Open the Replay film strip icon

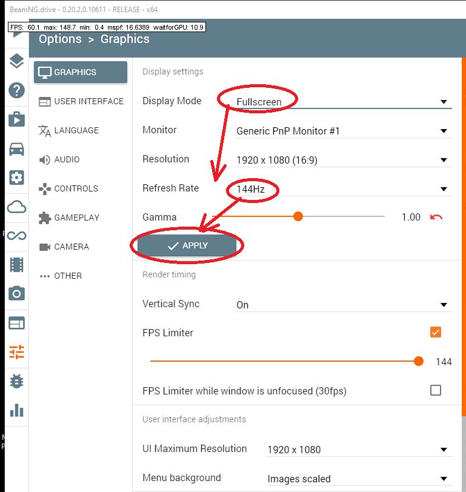16,265
